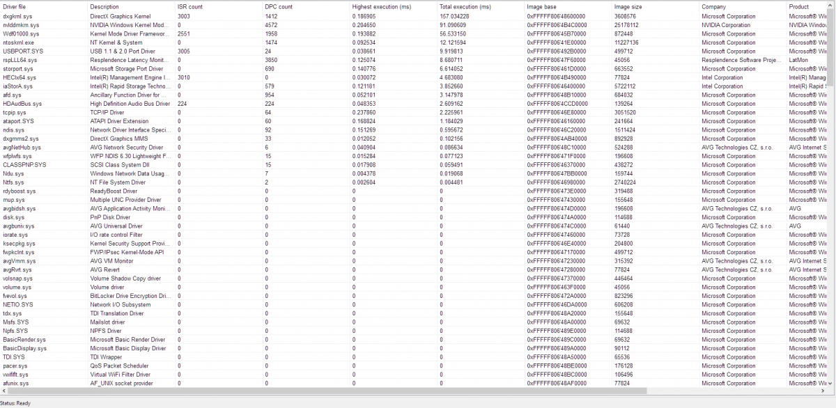Viewport: 836px width, 408px height.
Task: Select the ksecpkg.sys driver file
Action: click(x=20, y=244)
